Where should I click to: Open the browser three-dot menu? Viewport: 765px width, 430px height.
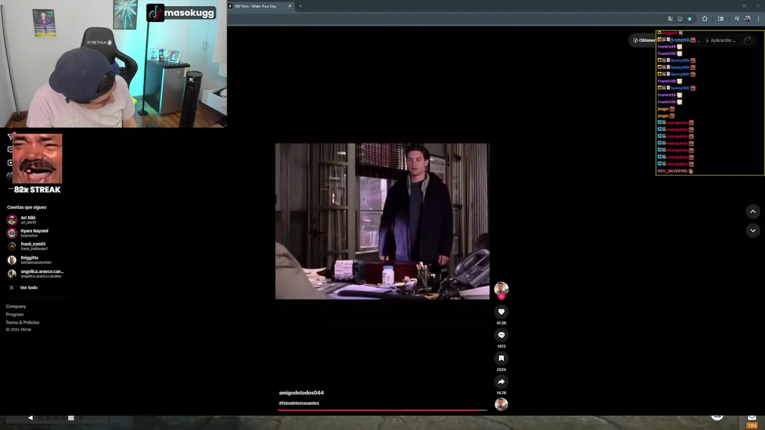(x=758, y=19)
